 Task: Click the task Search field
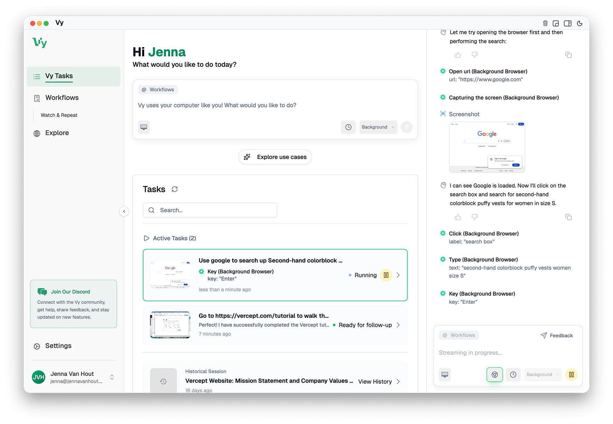tap(210, 210)
